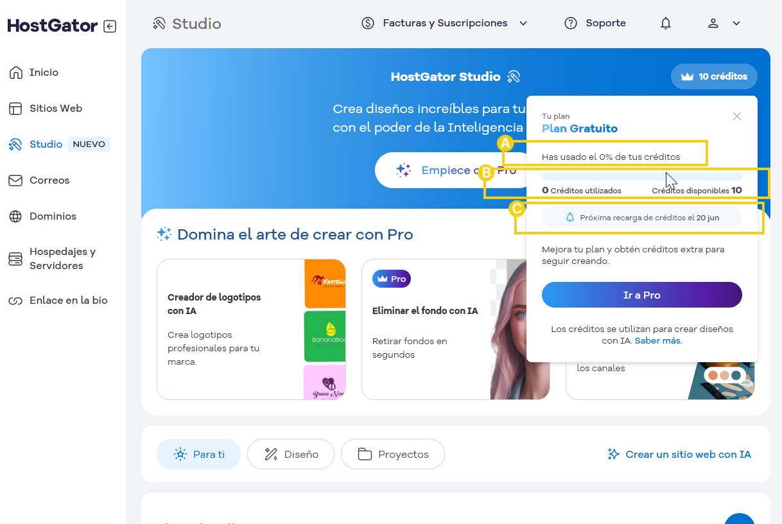Click the 10 créditos badge
Screen dimensions: 782x524
[x=714, y=76]
